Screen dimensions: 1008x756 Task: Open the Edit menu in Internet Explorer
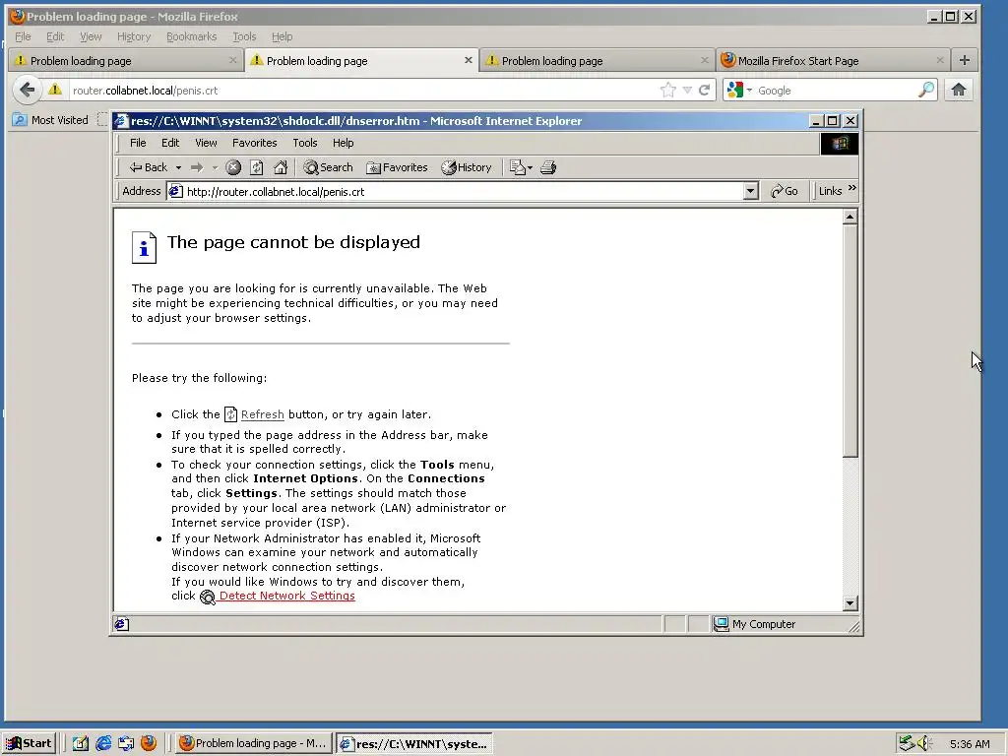pos(170,143)
